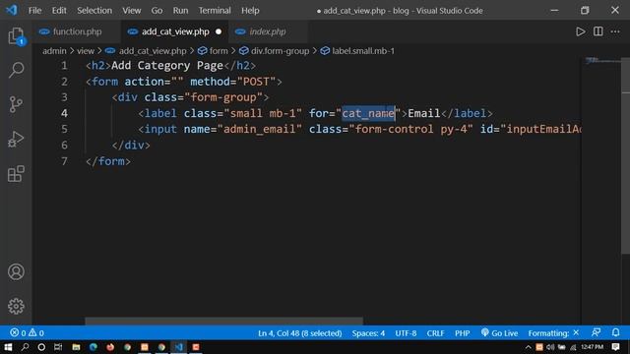This screenshot has height=354, width=630.
Task: Click Ln 4, Col 48 go-to-line status
Action: pyautogui.click(x=299, y=333)
